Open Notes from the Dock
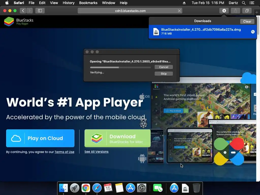 tap(119, 188)
